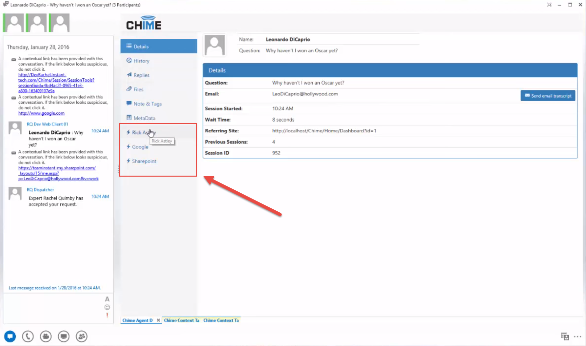The image size is (586, 346).
Task: Click the CHIME logo
Action: click(144, 23)
